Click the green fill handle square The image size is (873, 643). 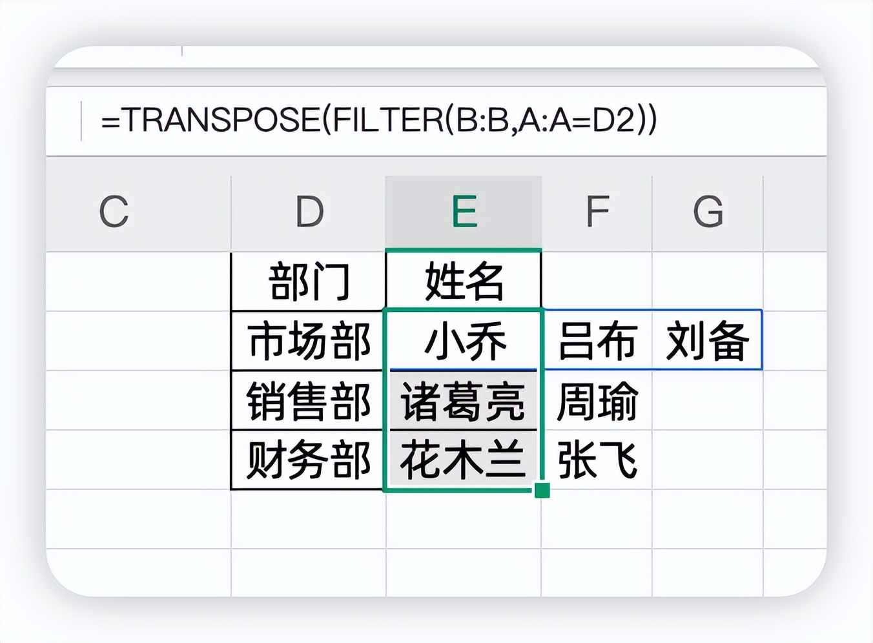(x=542, y=491)
